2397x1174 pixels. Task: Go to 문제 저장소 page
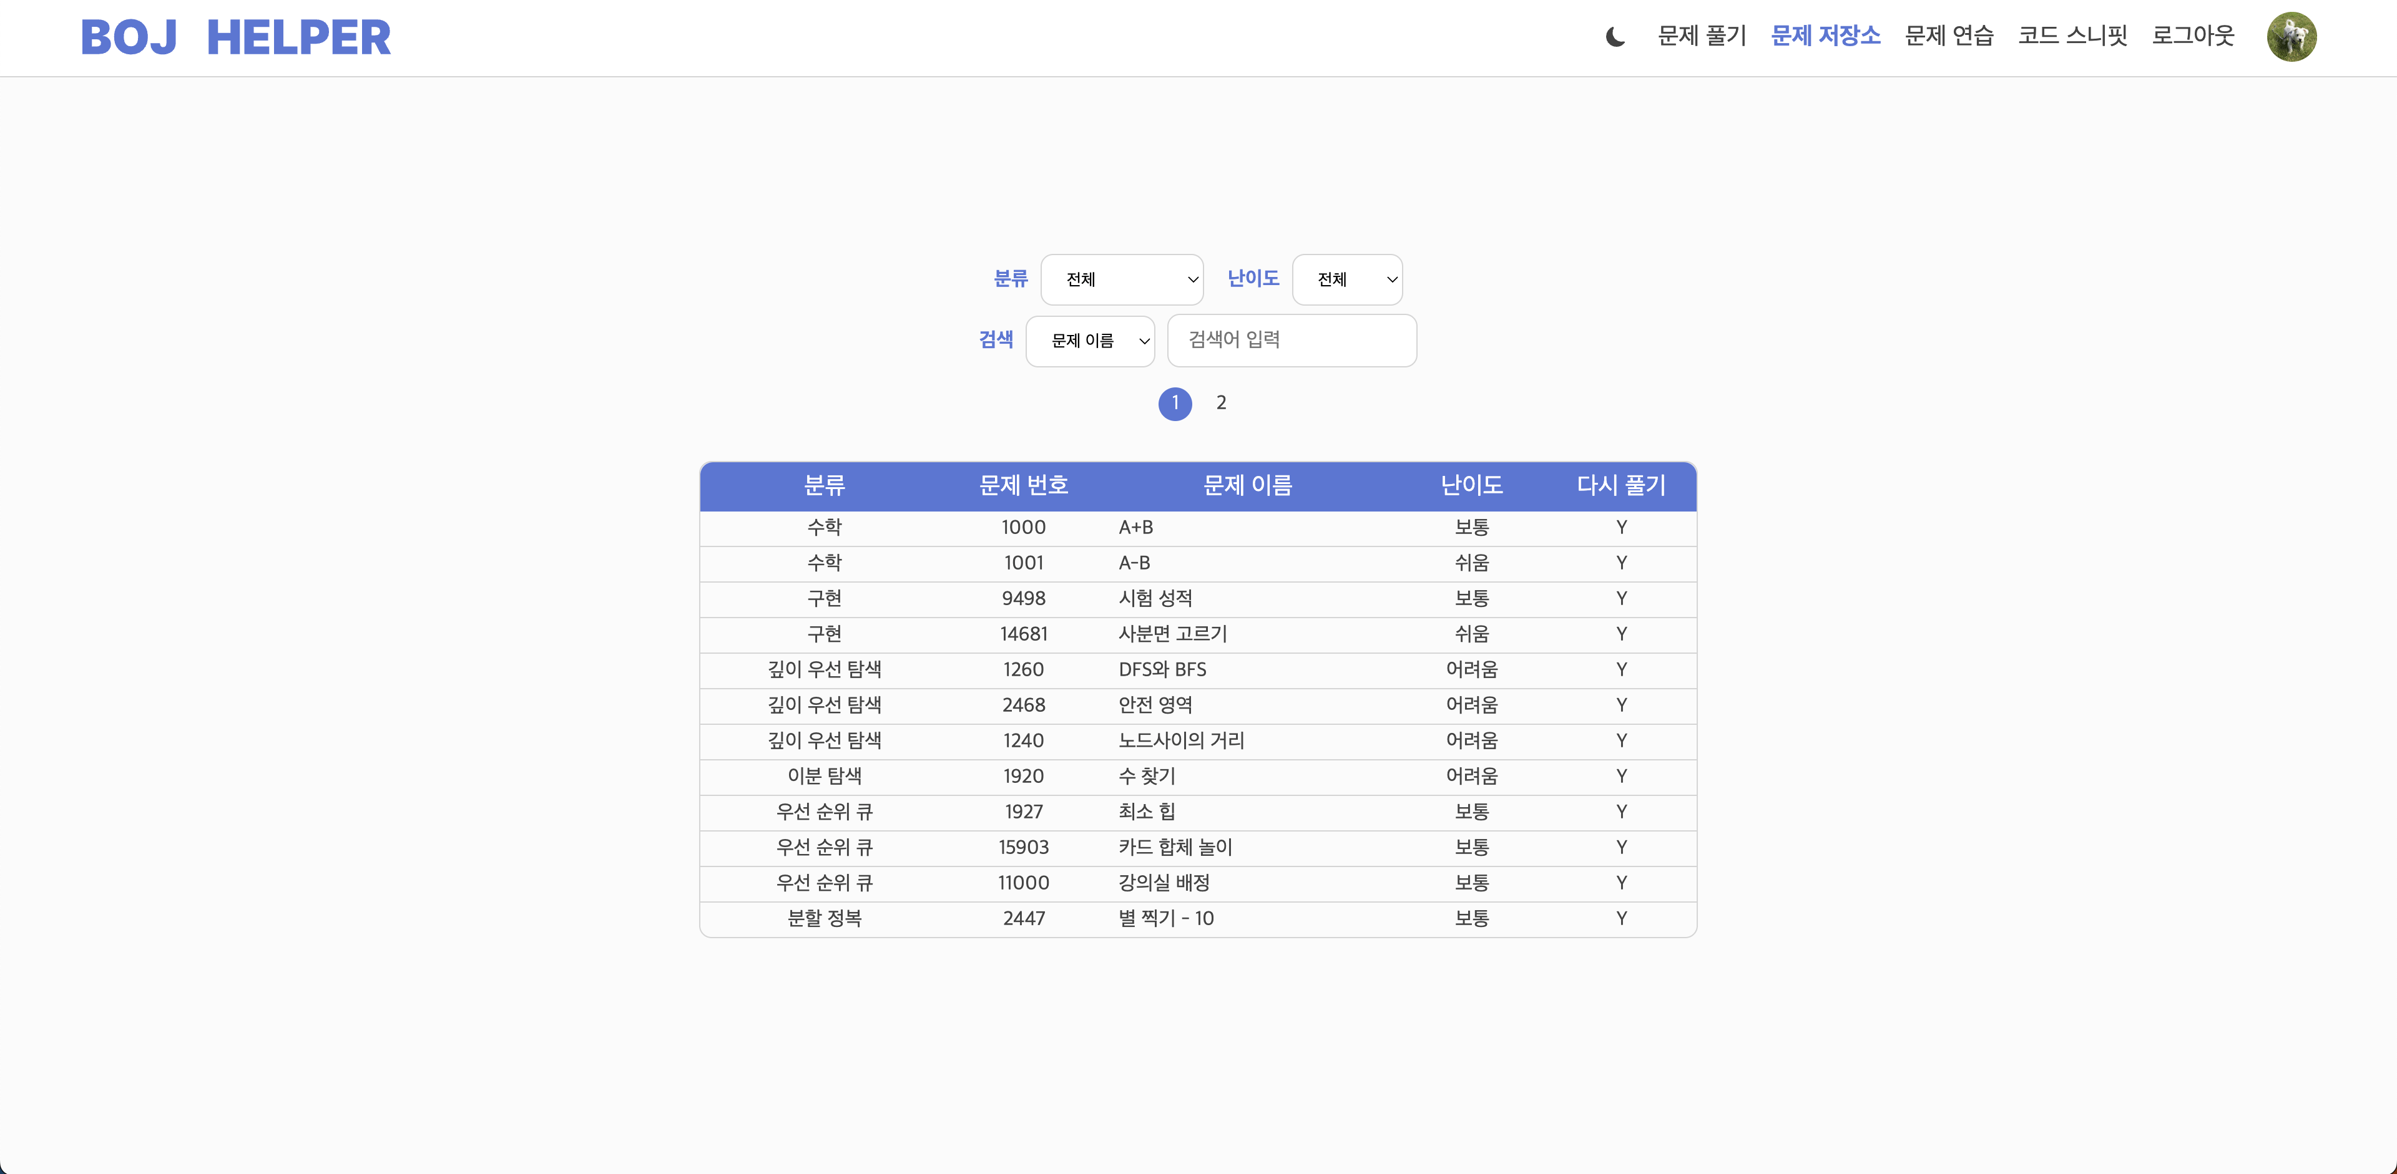tap(1825, 36)
